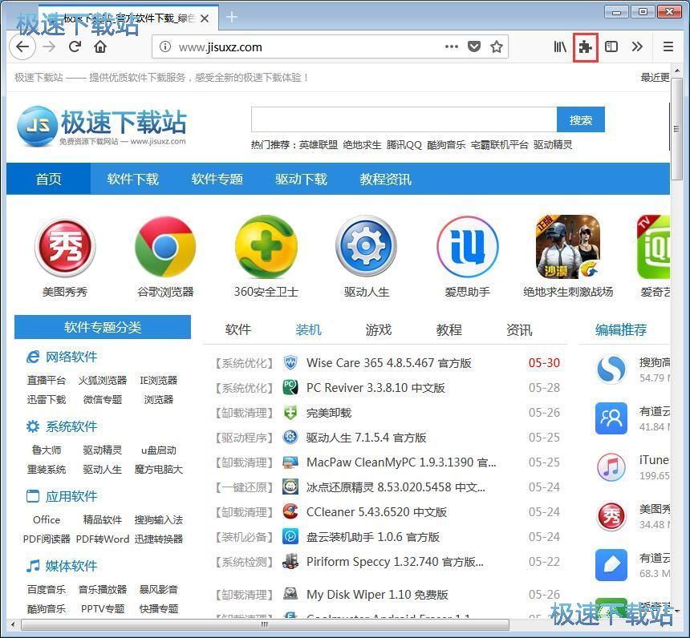Click the 05-30 date text
This screenshot has width=690, height=638.
pos(544,363)
